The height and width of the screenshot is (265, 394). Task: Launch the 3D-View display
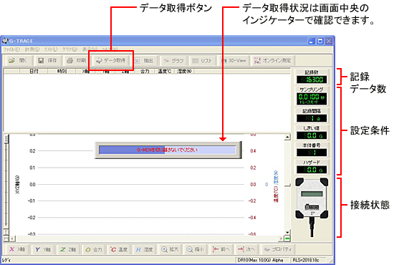coord(234,61)
